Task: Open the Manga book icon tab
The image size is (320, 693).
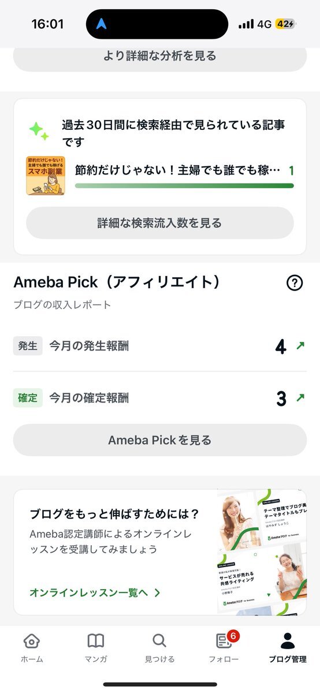Action: 95,641
